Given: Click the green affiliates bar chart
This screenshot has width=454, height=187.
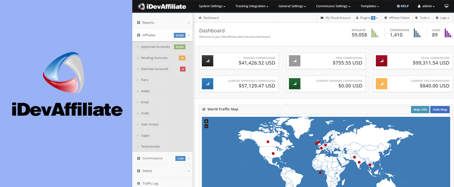Looking at the screenshot, I should coord(375,33).
